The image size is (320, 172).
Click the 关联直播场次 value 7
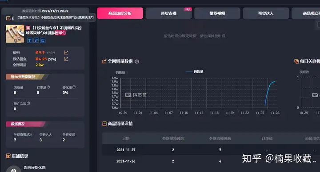15,140
